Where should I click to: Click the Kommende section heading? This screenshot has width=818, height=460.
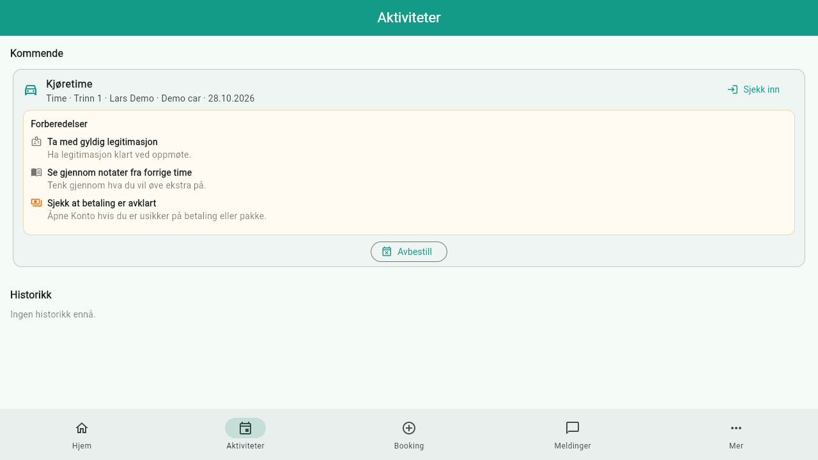click(36, 54)
